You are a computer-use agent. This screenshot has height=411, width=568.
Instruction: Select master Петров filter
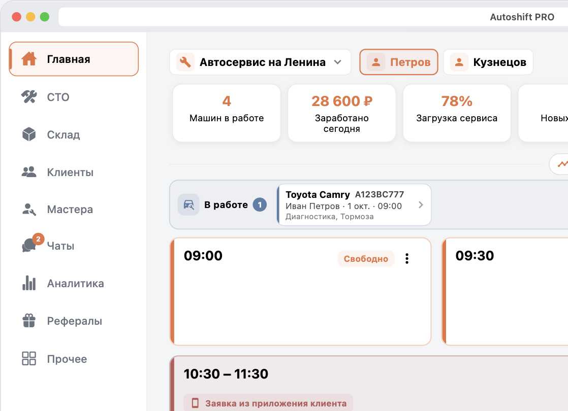[x=398, y=62]
